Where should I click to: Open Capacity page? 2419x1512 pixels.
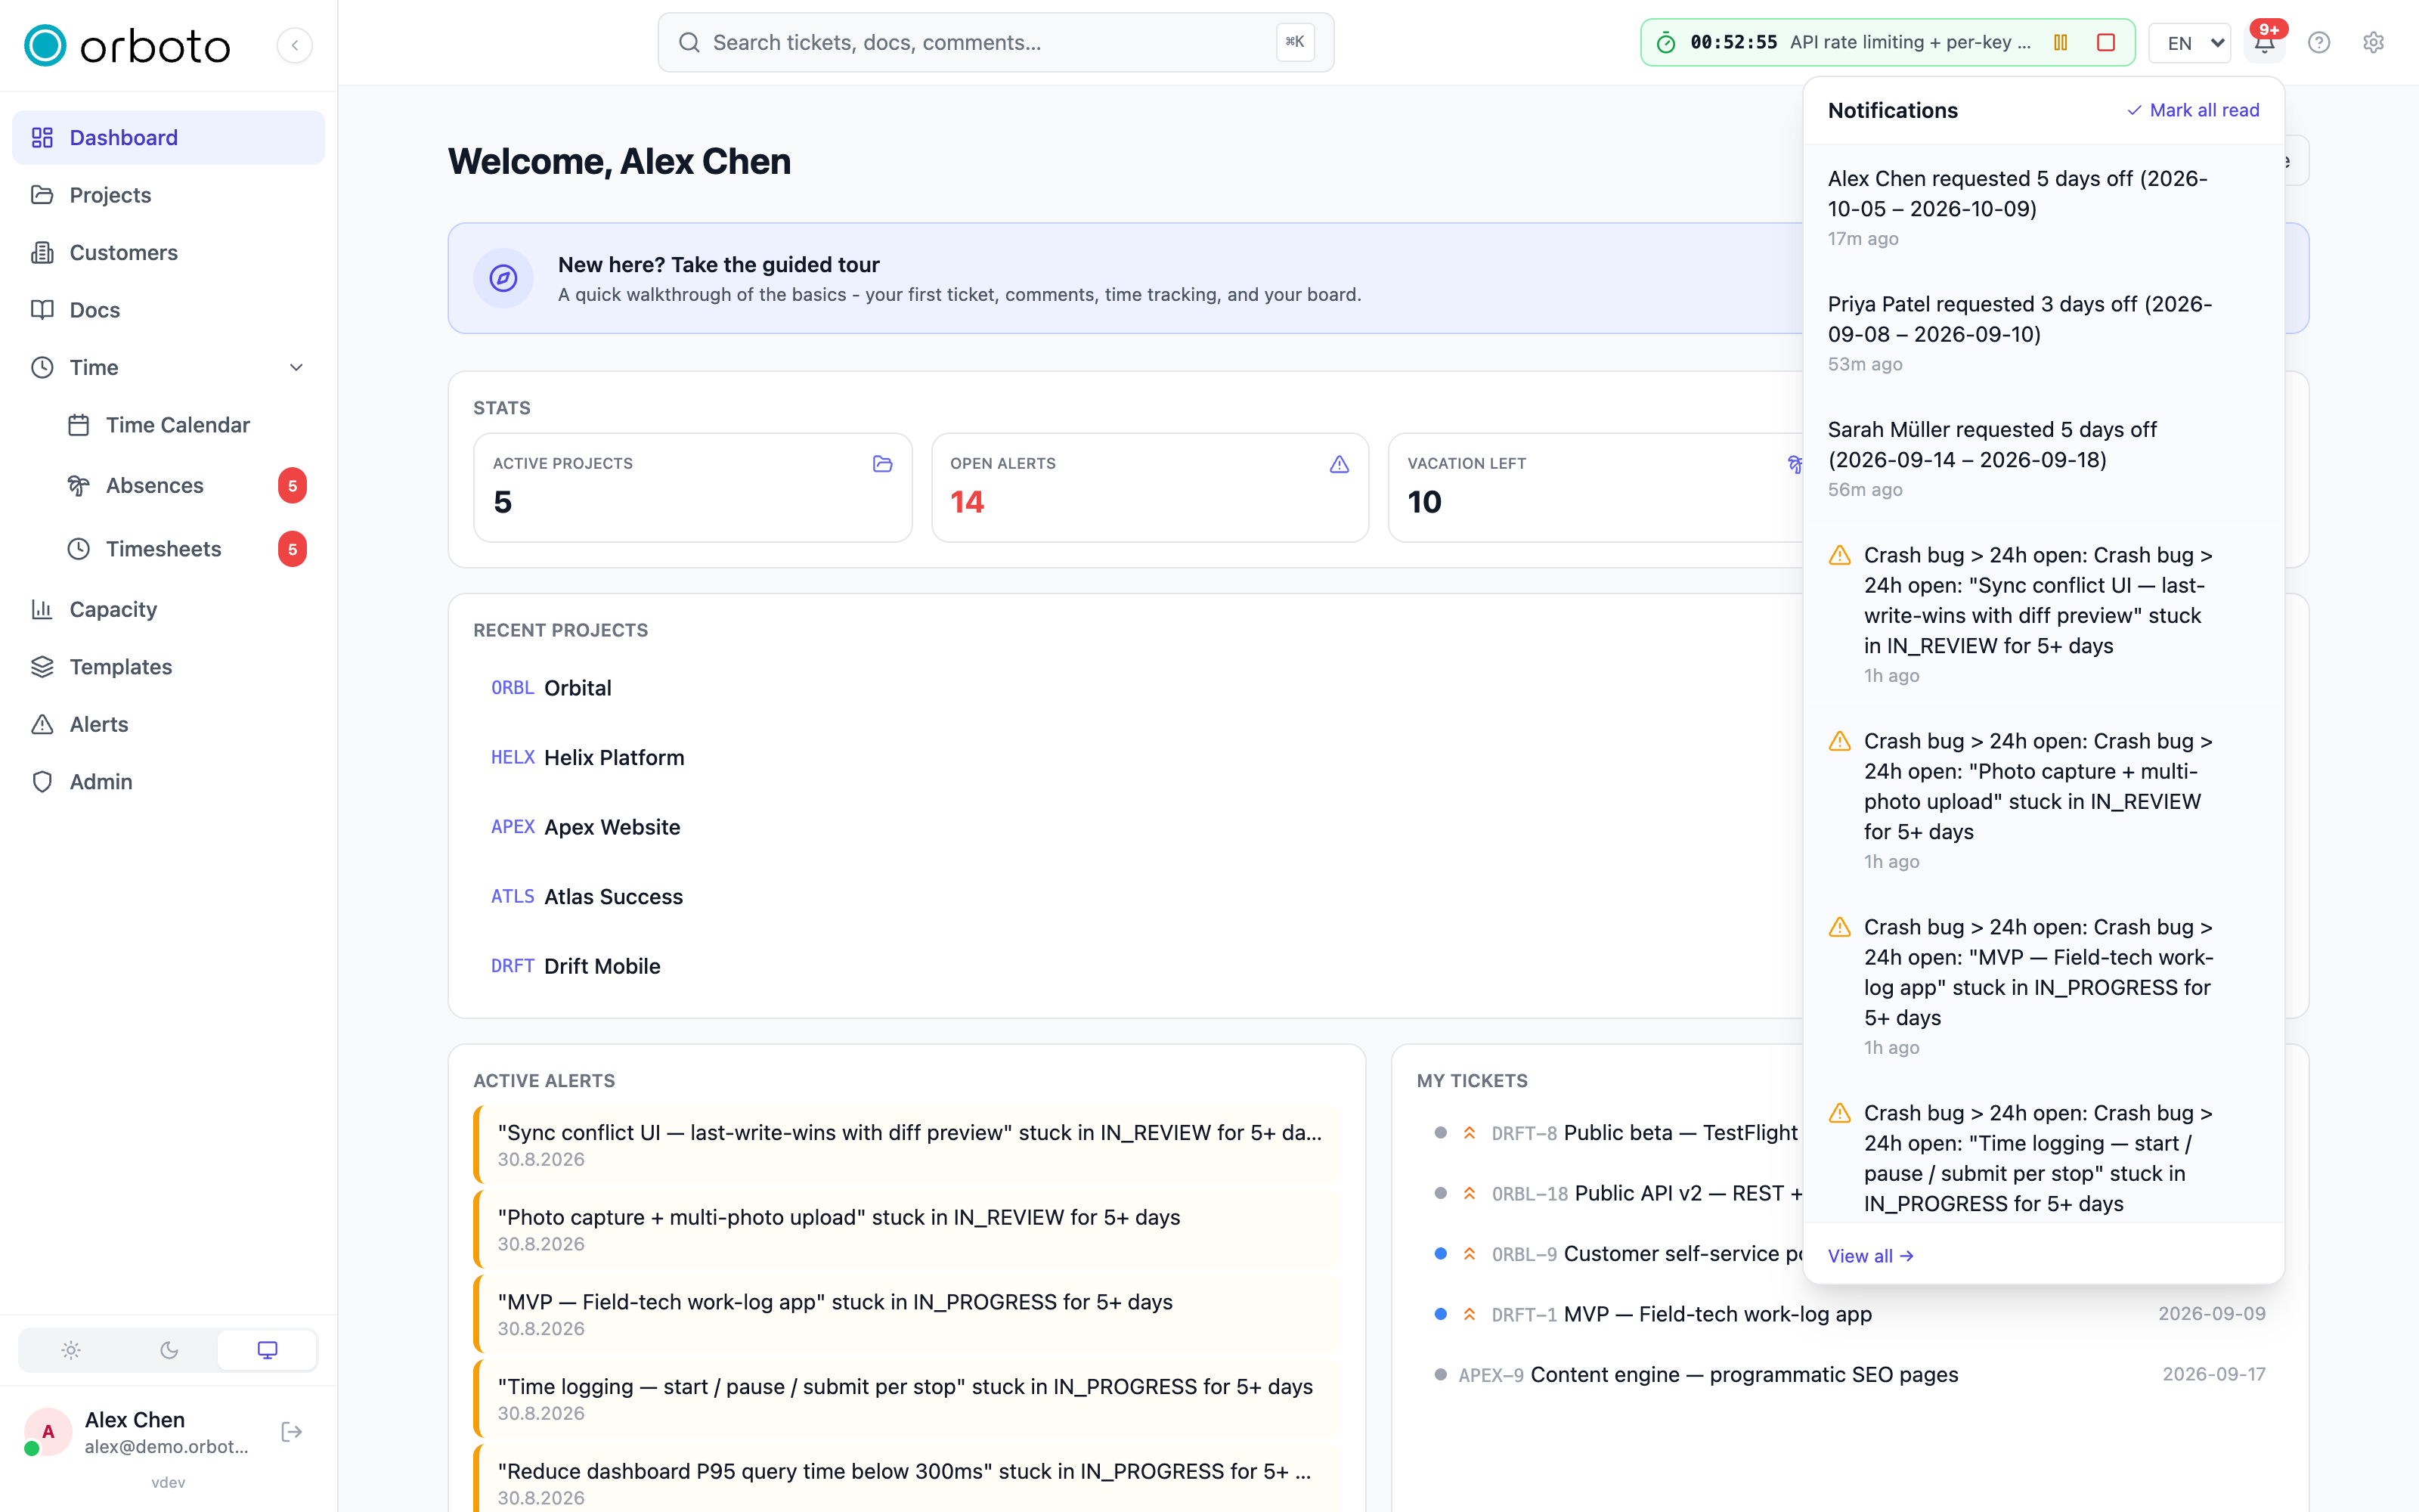pyautogui.click(x=168, y=609)
